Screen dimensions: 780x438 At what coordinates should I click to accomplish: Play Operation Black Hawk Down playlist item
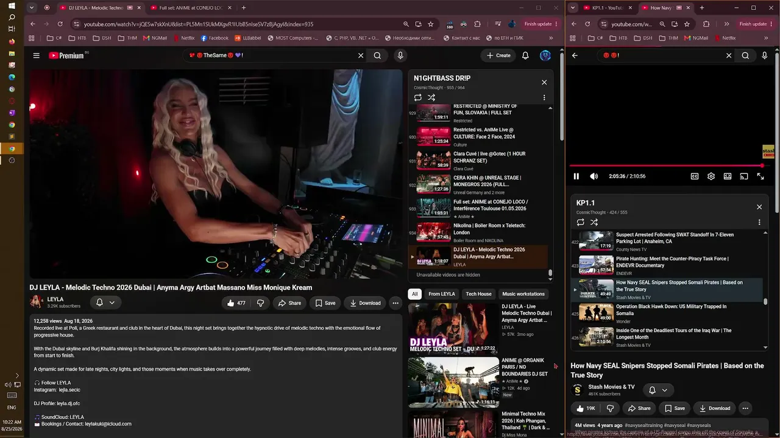click(x=667, y=313)
